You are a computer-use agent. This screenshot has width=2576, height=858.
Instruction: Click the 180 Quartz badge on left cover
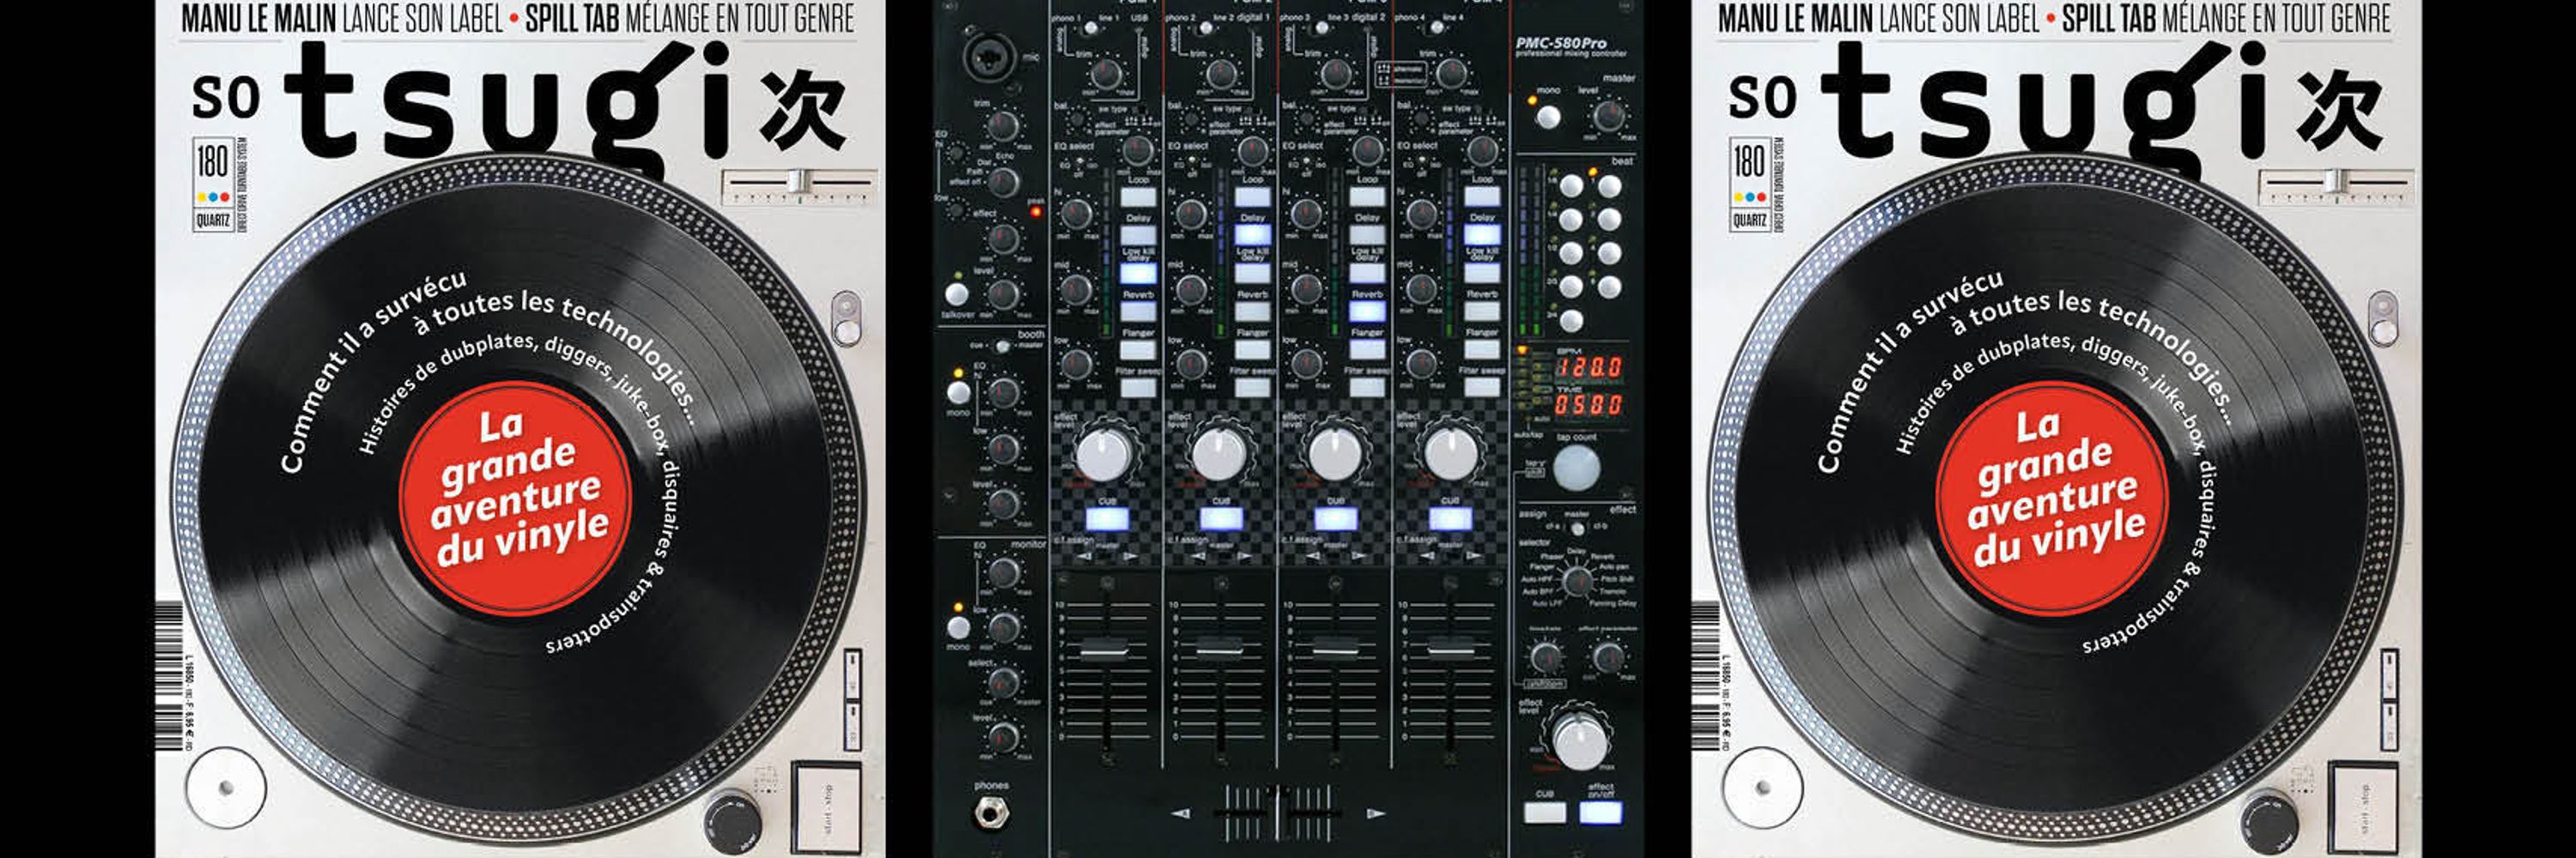click(212, 186)
